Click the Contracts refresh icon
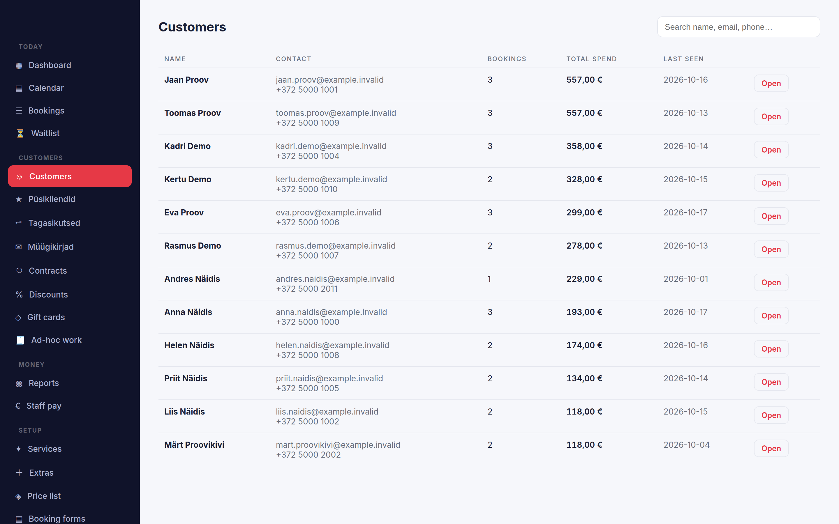This screenshot has height=524, width=839. [19, 270]
